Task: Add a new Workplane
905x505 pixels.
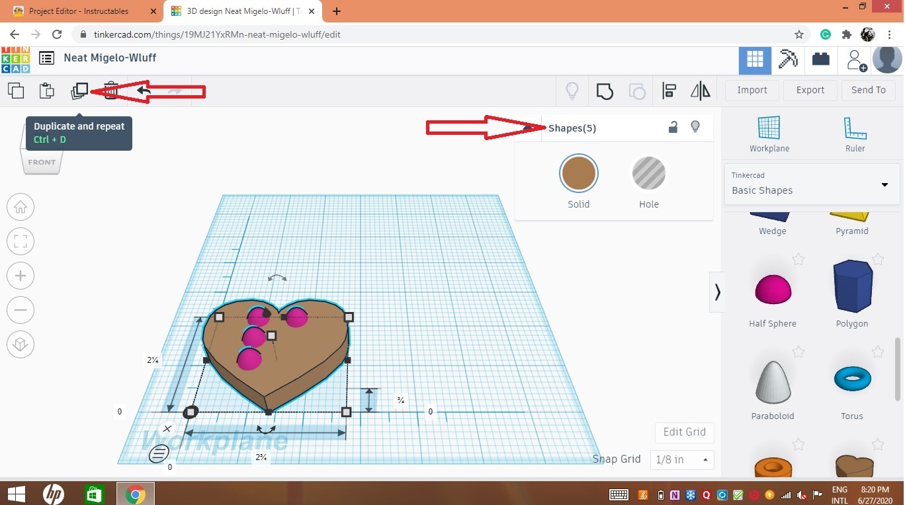Action: tap(769, 132)
